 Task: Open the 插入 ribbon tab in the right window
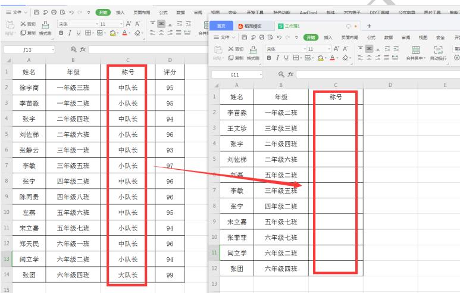[x=327, y=38]
